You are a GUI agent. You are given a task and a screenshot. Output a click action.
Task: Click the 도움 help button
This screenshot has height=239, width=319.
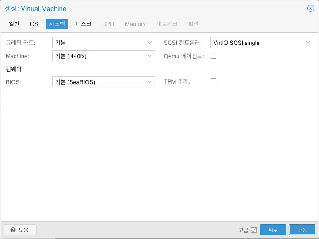[20, 230]
